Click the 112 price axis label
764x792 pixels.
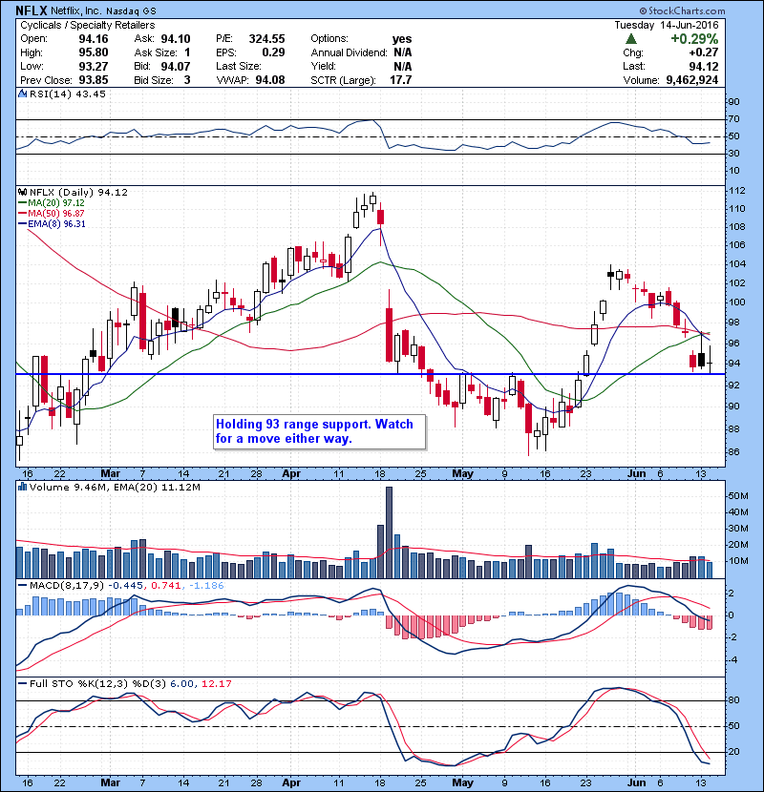pos(737,191)
